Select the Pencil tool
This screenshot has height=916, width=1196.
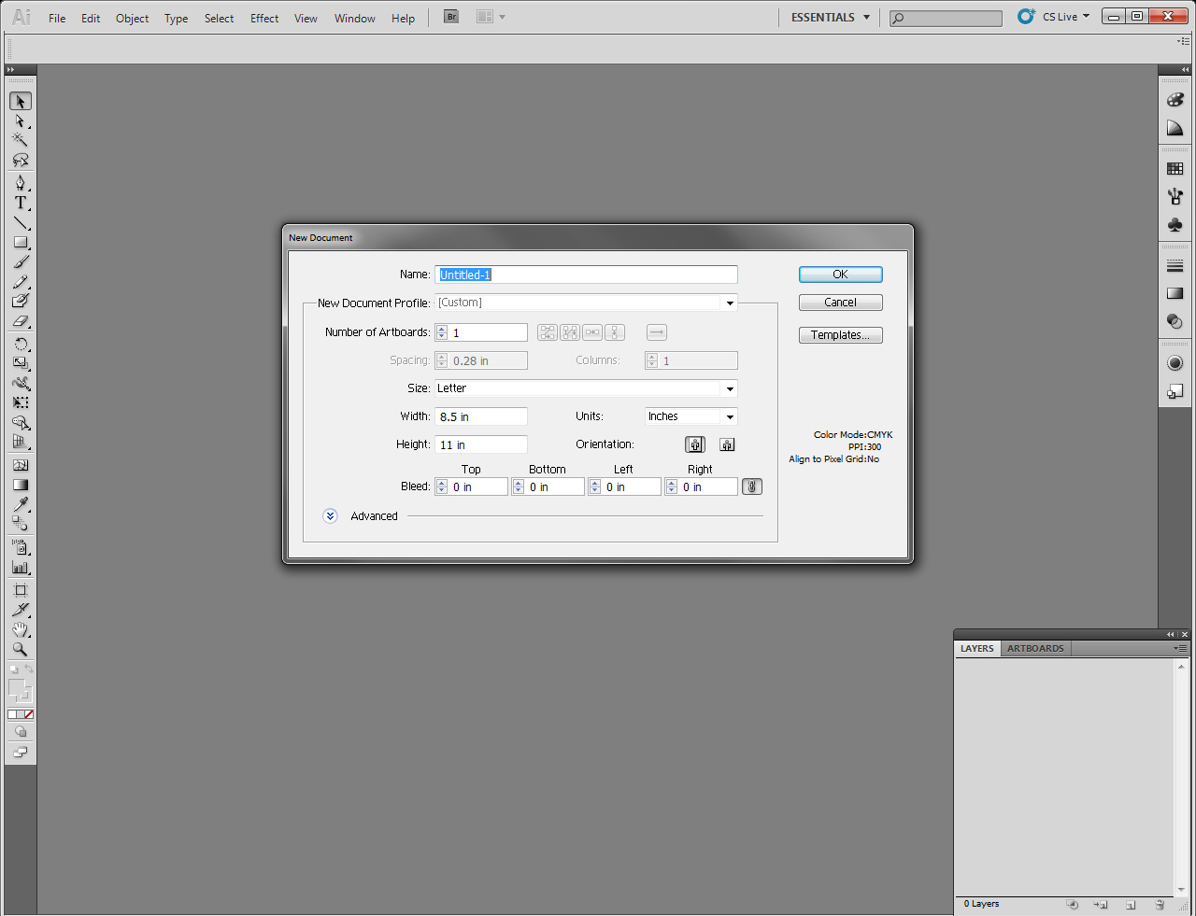pyautogui.click(x=21, y=282)
